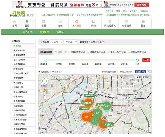Viewport: 165px width, 137px height.
Task: Open the 市場週報 icon
Action: (x=127, y=21)
